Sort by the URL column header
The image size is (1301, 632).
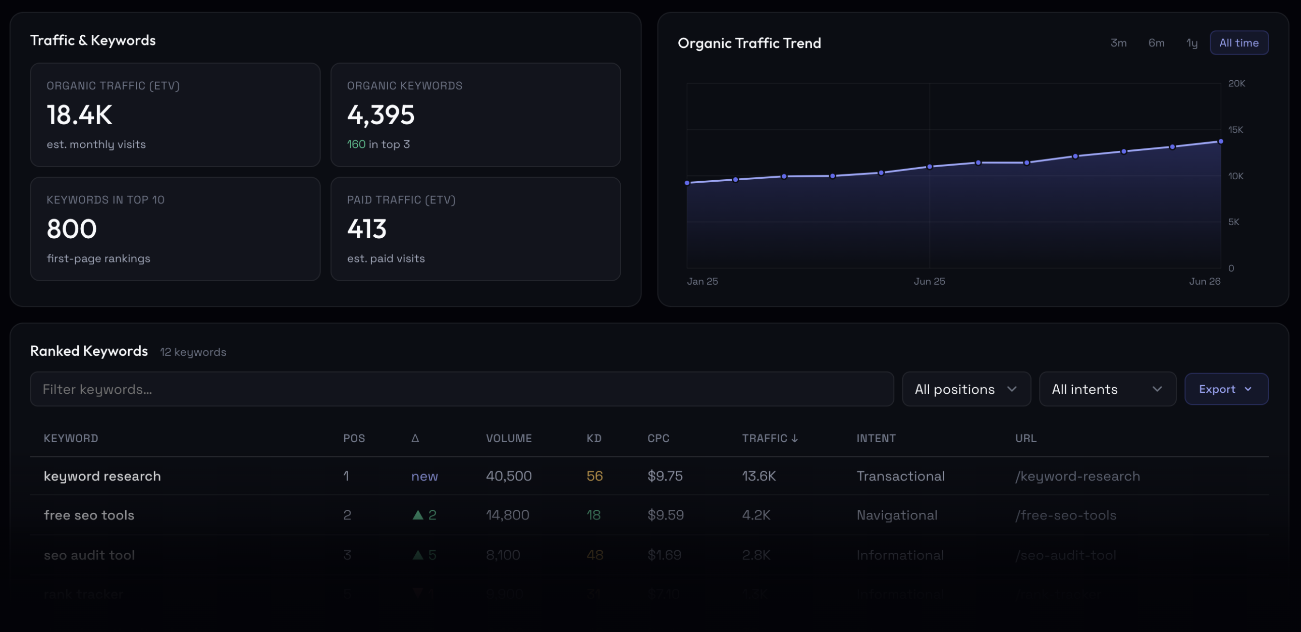(1026, 438)
